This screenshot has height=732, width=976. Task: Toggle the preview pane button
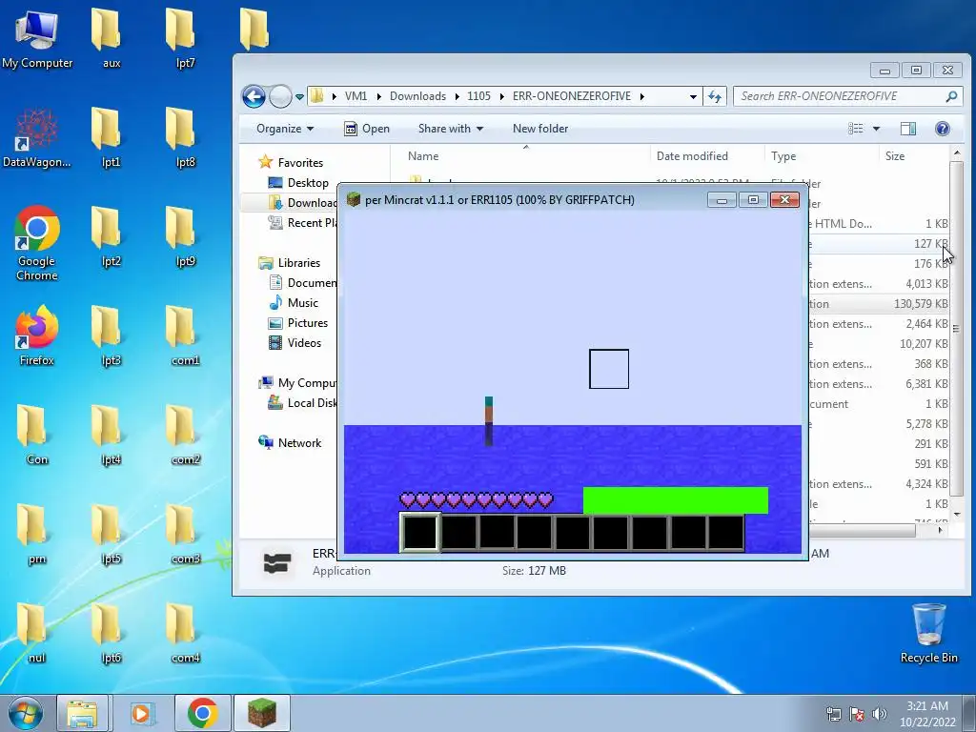[x=908, y=129]
